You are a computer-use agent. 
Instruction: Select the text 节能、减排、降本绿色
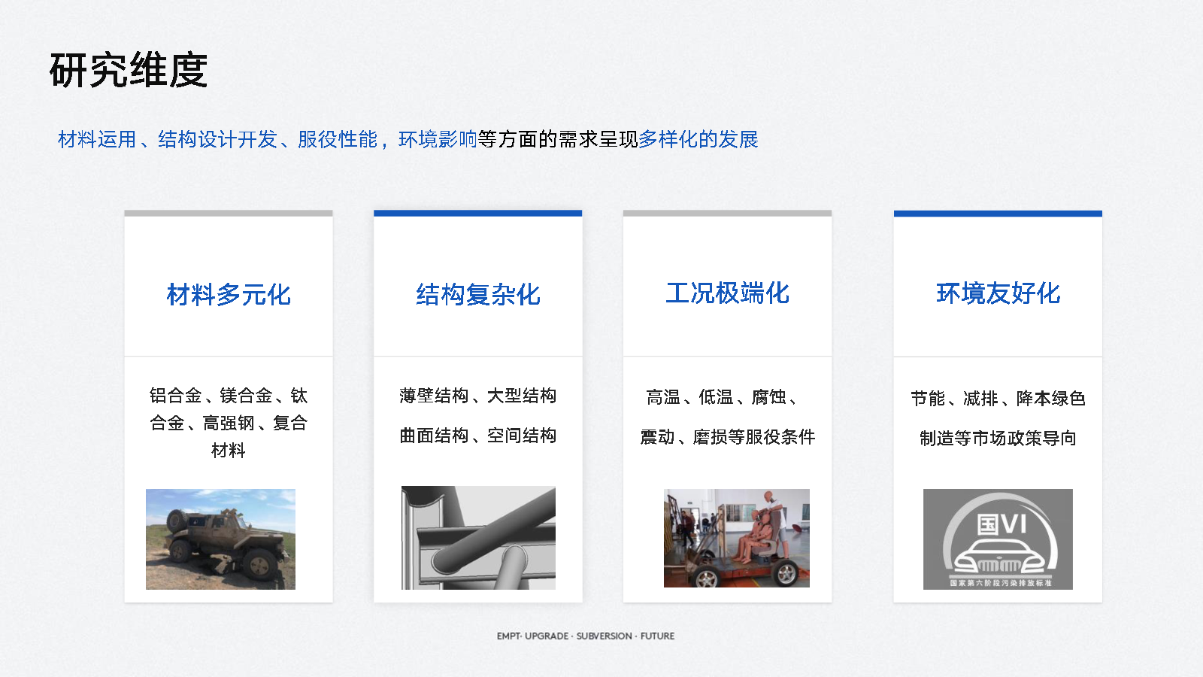tap(998, 399)
